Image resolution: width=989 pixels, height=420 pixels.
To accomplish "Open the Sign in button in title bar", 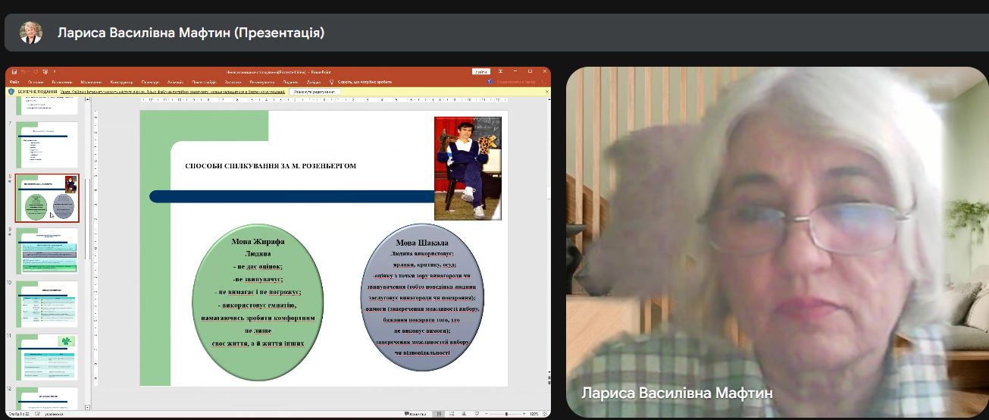I will point(481,72).
